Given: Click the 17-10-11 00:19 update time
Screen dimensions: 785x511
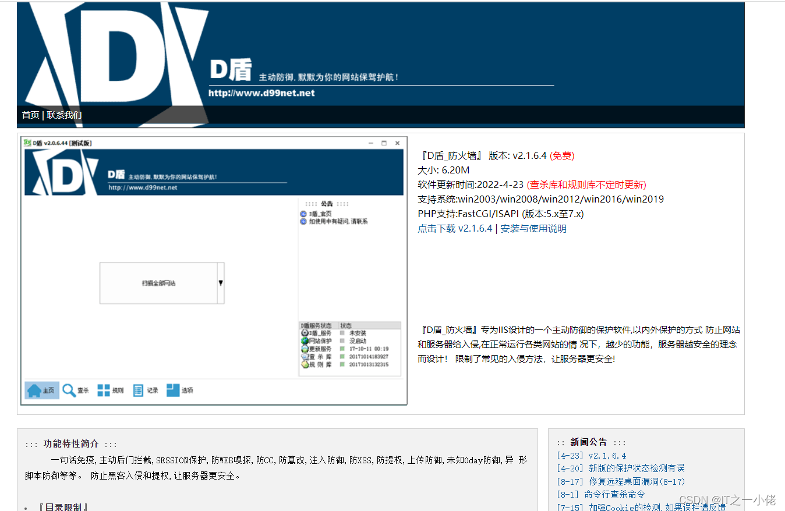Looking at the screenshot, I should (x=369, y=349).
